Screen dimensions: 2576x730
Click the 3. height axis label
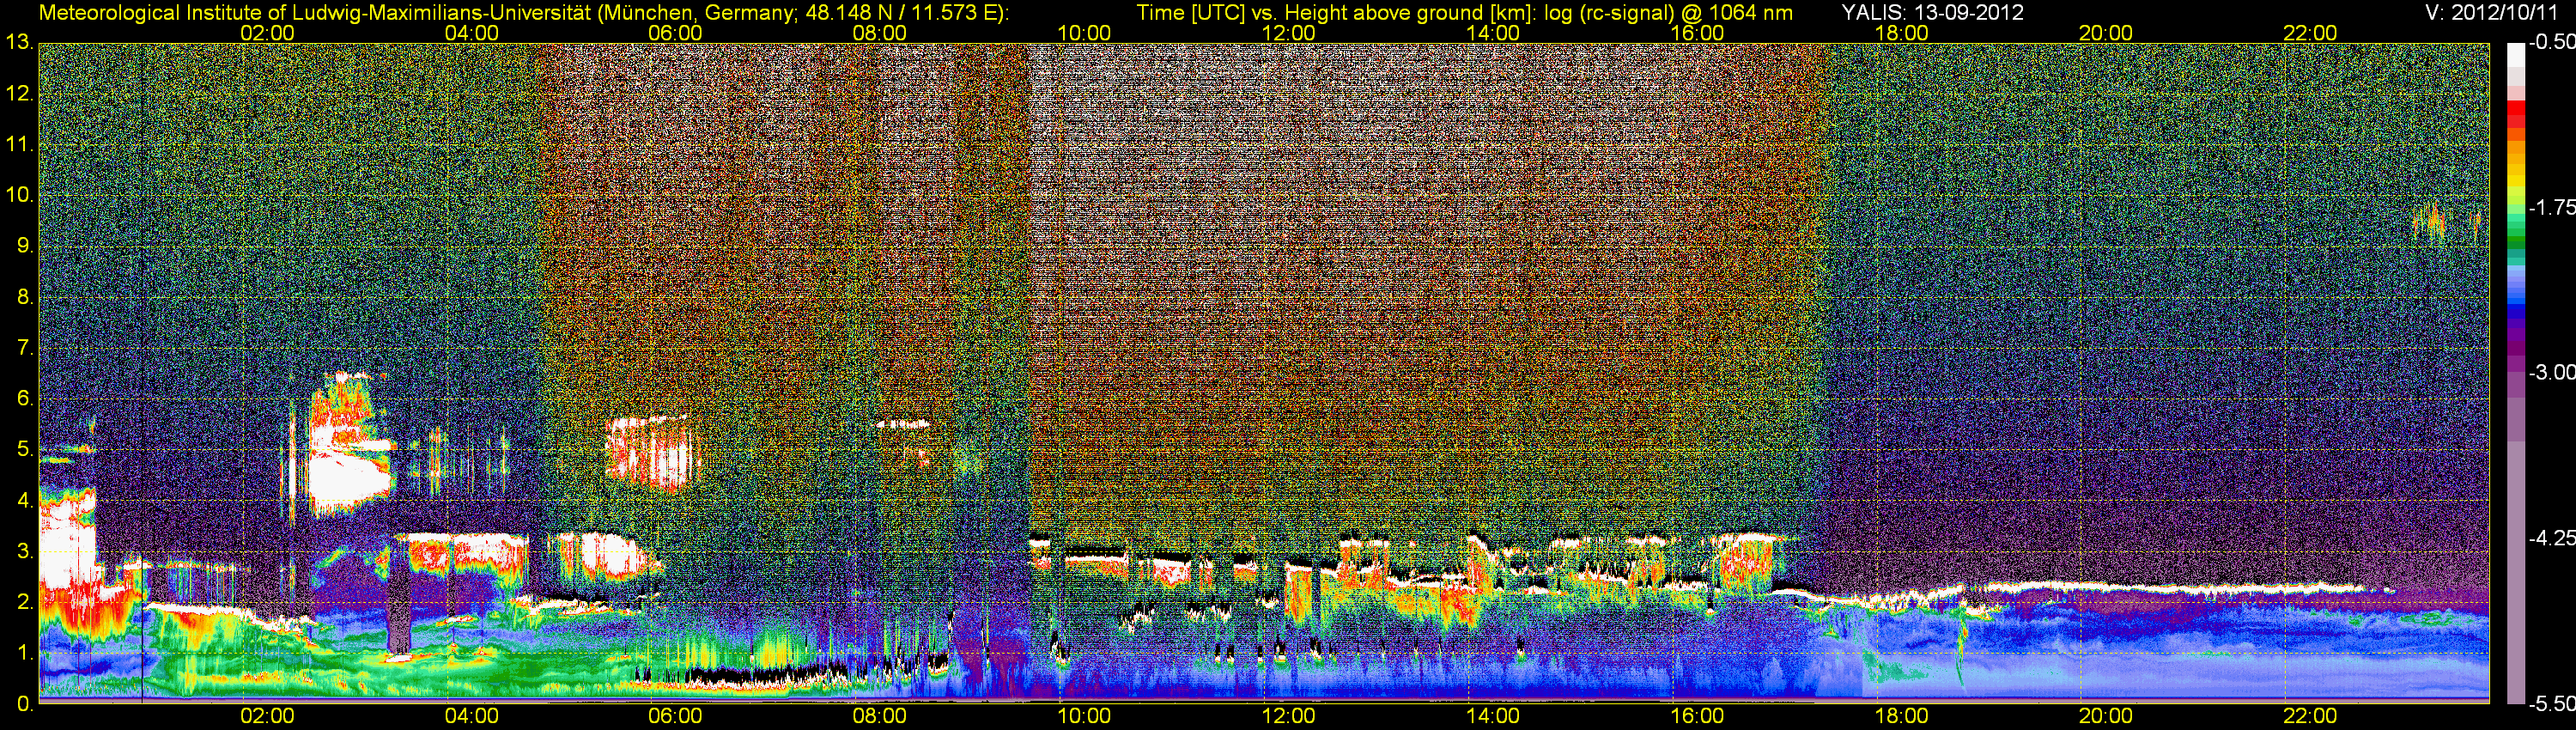click(x=24, y=552)
